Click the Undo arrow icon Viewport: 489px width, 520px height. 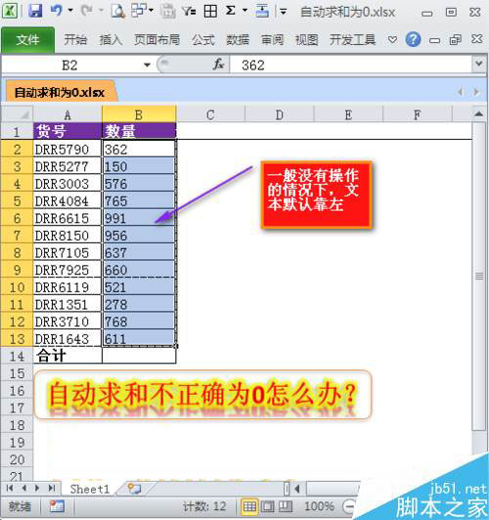tap(57, 11)
